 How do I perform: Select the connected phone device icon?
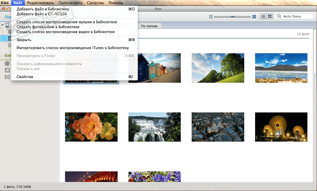click(x=7, y=25)
